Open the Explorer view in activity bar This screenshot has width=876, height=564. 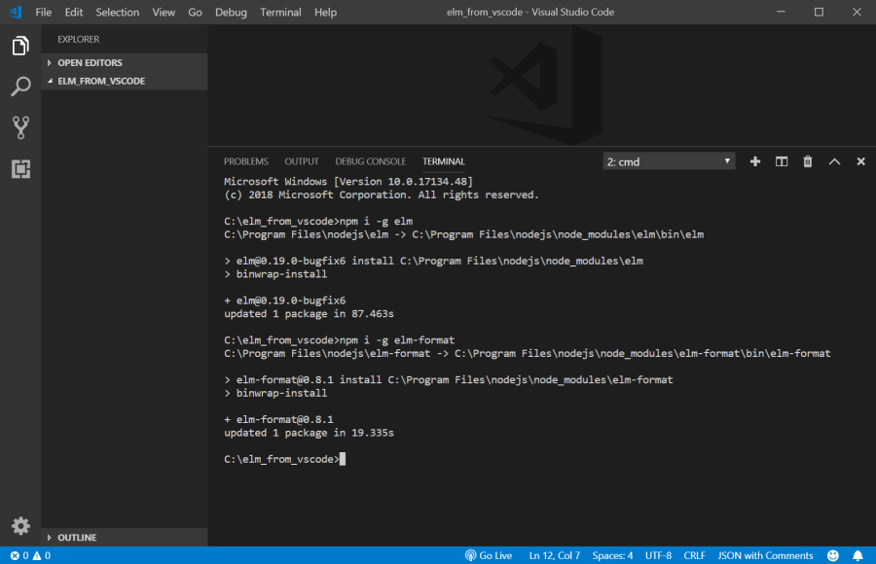pos(20,46)
